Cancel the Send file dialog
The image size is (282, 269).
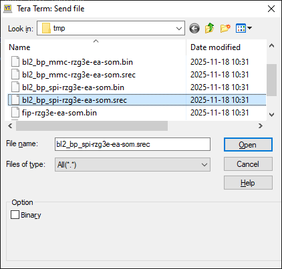[x=248, y=164]
